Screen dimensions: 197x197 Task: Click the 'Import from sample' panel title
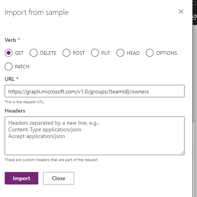point(37,13)
